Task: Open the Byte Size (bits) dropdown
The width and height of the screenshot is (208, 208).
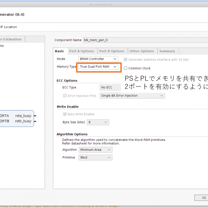Action: 98,122
